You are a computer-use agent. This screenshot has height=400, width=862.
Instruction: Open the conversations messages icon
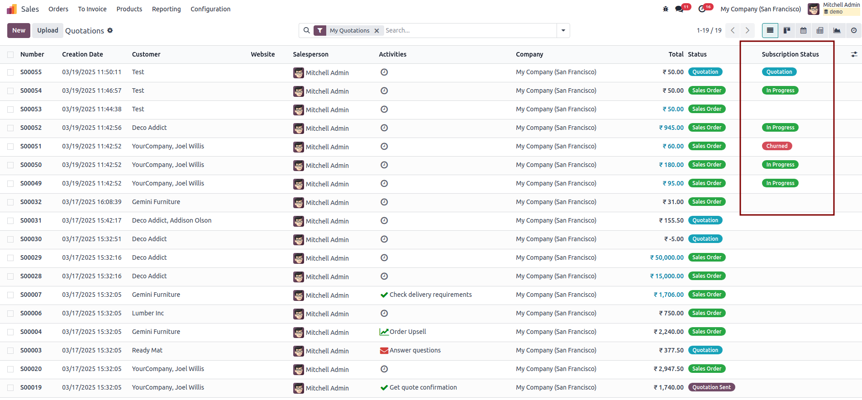pyautogui.click(x=679, y=9)
